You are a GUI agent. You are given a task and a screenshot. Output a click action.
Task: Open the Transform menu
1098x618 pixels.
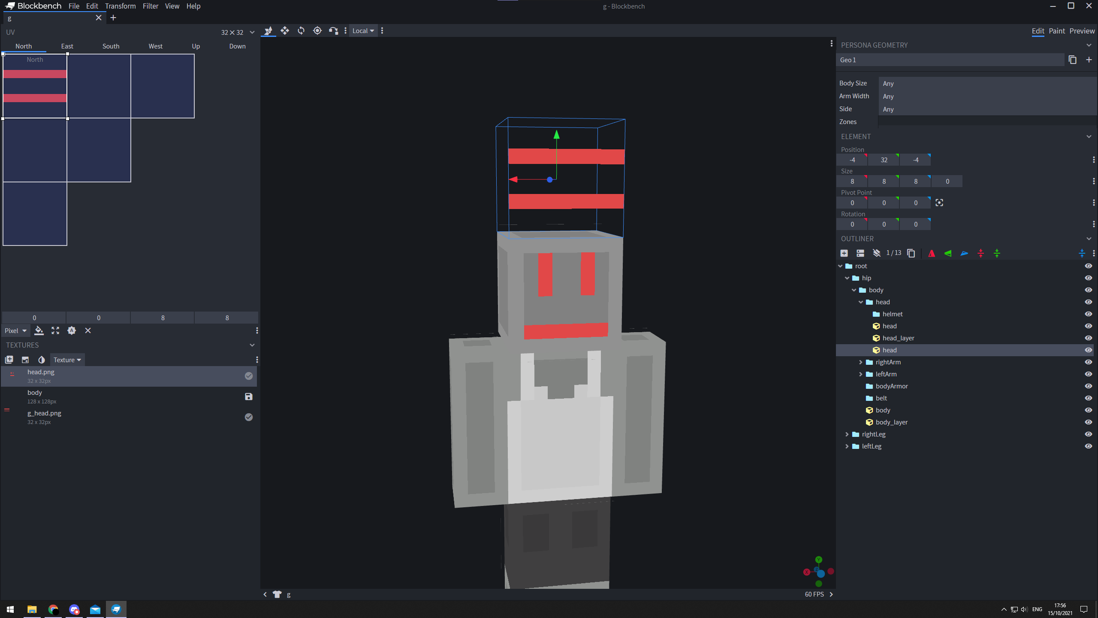click(120, 6)
